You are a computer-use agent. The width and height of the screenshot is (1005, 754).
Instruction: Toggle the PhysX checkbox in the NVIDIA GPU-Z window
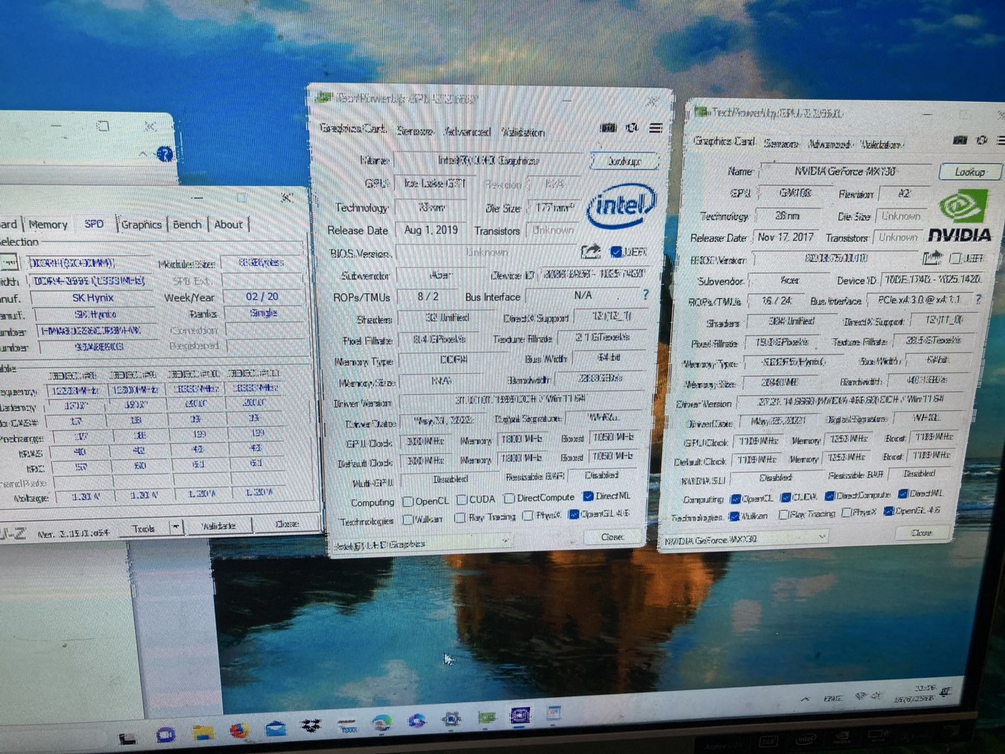[846, 512]
